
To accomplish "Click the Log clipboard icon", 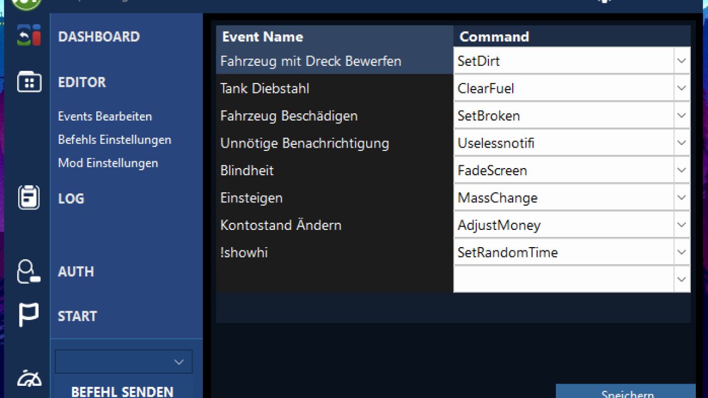I will tap(29, 197).
